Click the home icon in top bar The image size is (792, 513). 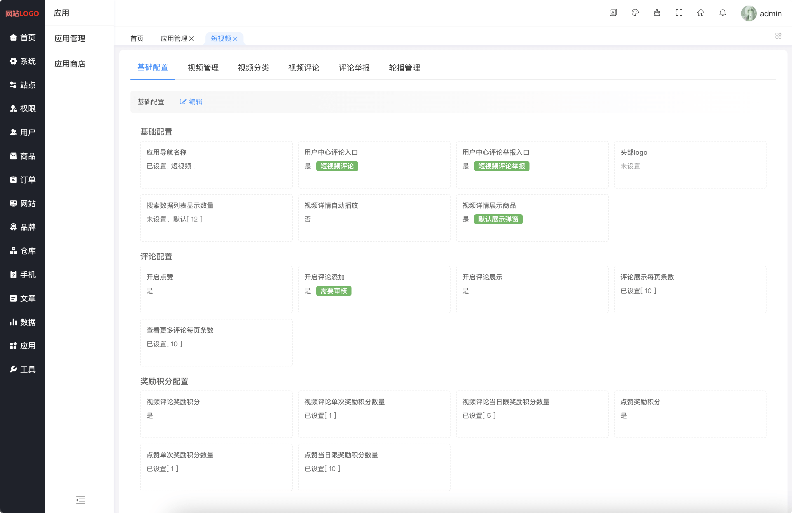pyautogui.click(x=700, y=13)
